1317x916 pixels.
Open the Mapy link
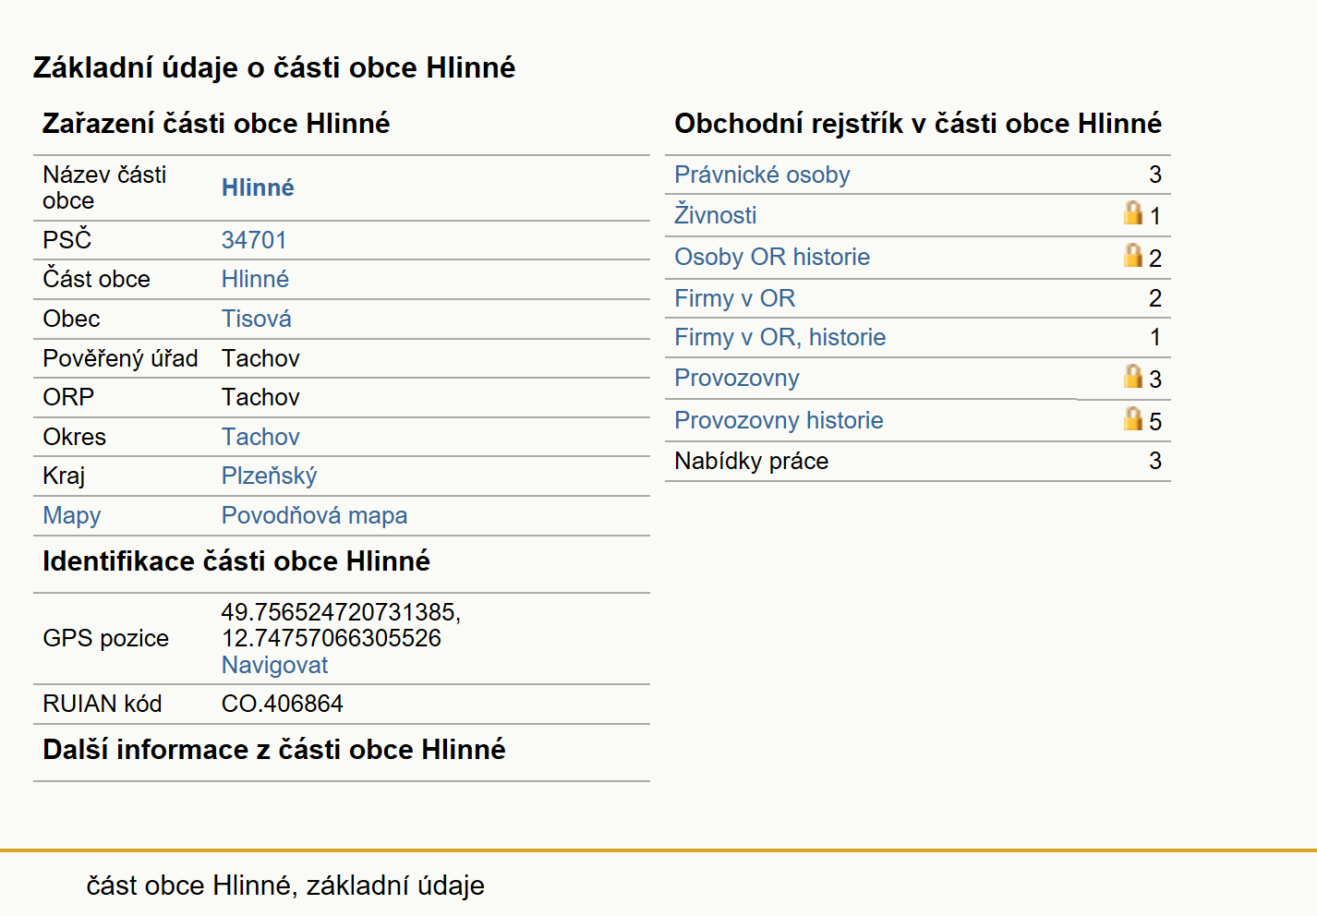tap(72, 515)
